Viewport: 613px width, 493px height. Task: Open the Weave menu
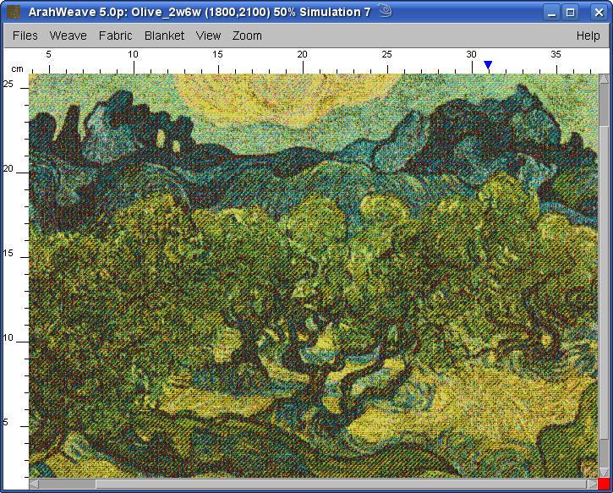(x=68, y=36)
